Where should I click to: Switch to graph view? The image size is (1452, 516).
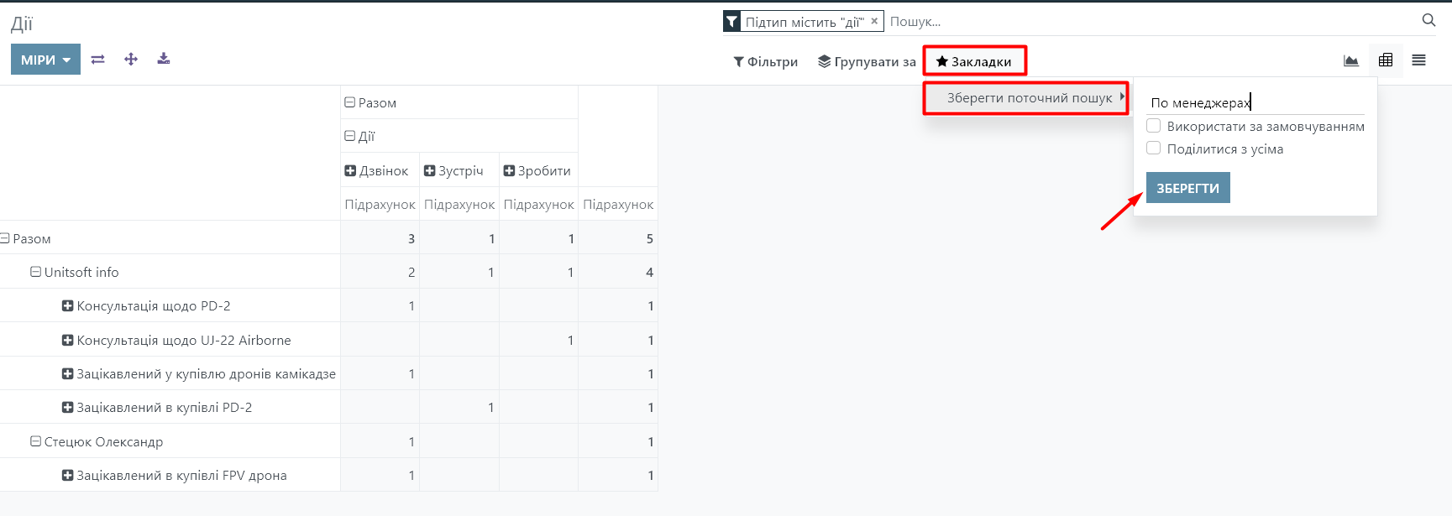(1351, 60)
